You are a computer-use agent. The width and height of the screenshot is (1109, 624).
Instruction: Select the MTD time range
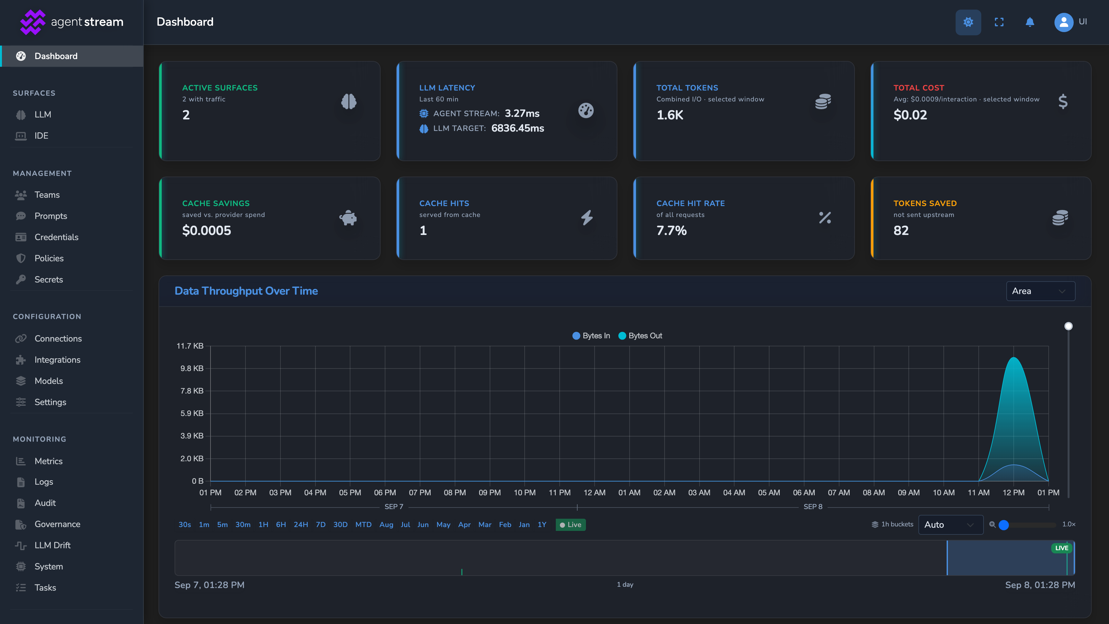[363, 524]
